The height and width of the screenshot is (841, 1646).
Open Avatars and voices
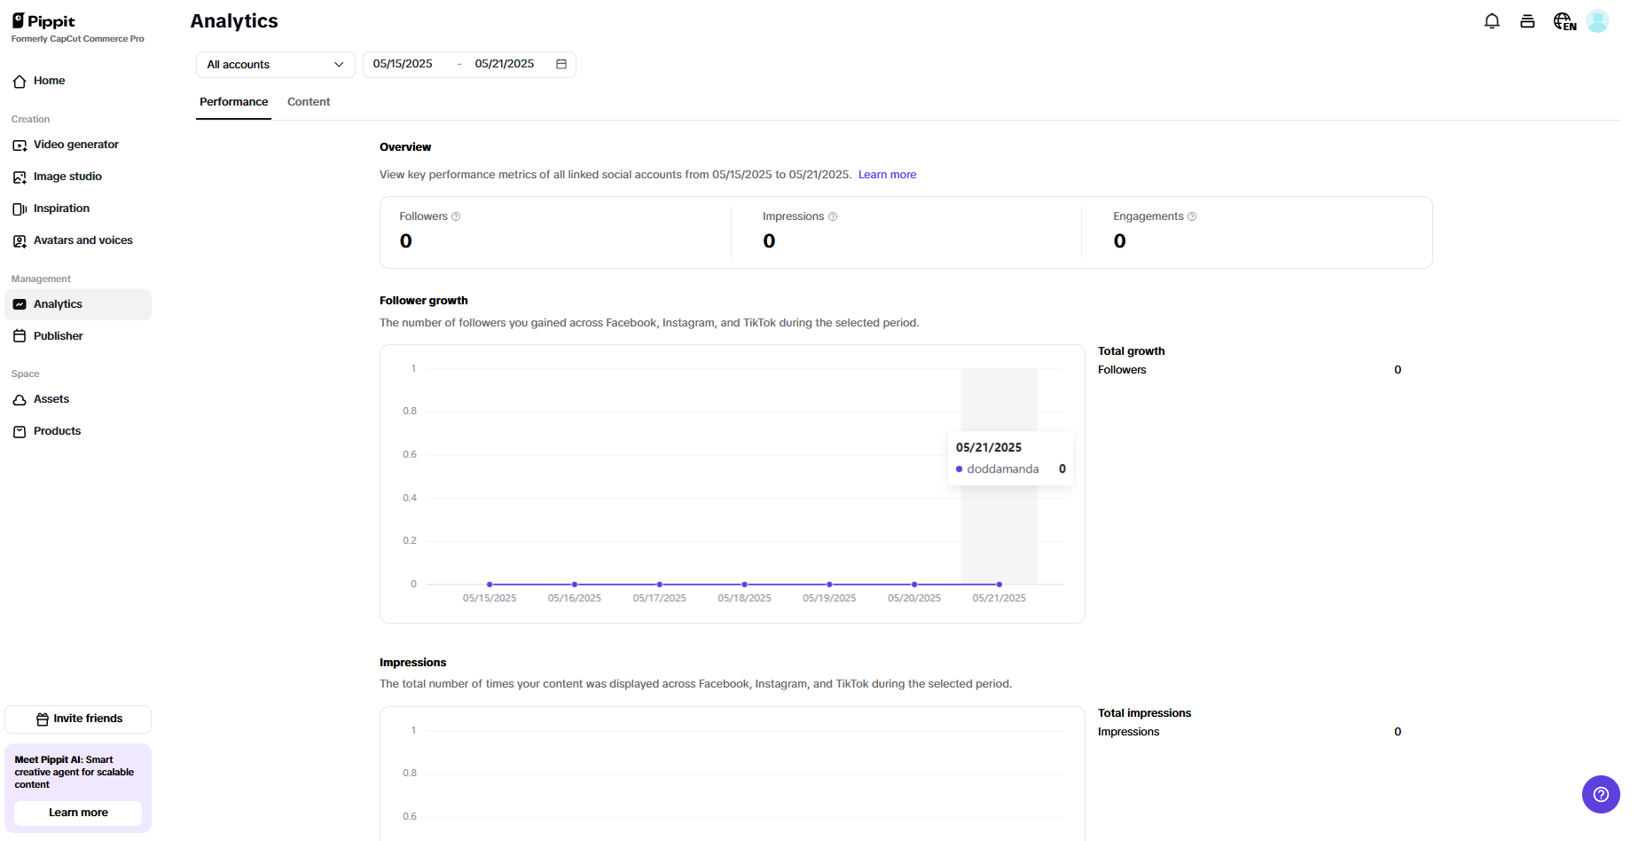82,240
